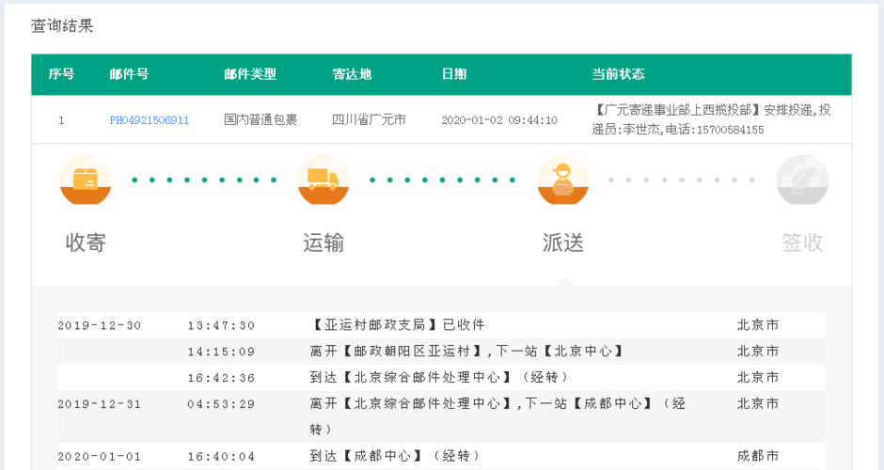Viewport: 884px width, 470px height.
Task: Click the greyed-out 签收 sign icon
Action: tap(802, 180)
